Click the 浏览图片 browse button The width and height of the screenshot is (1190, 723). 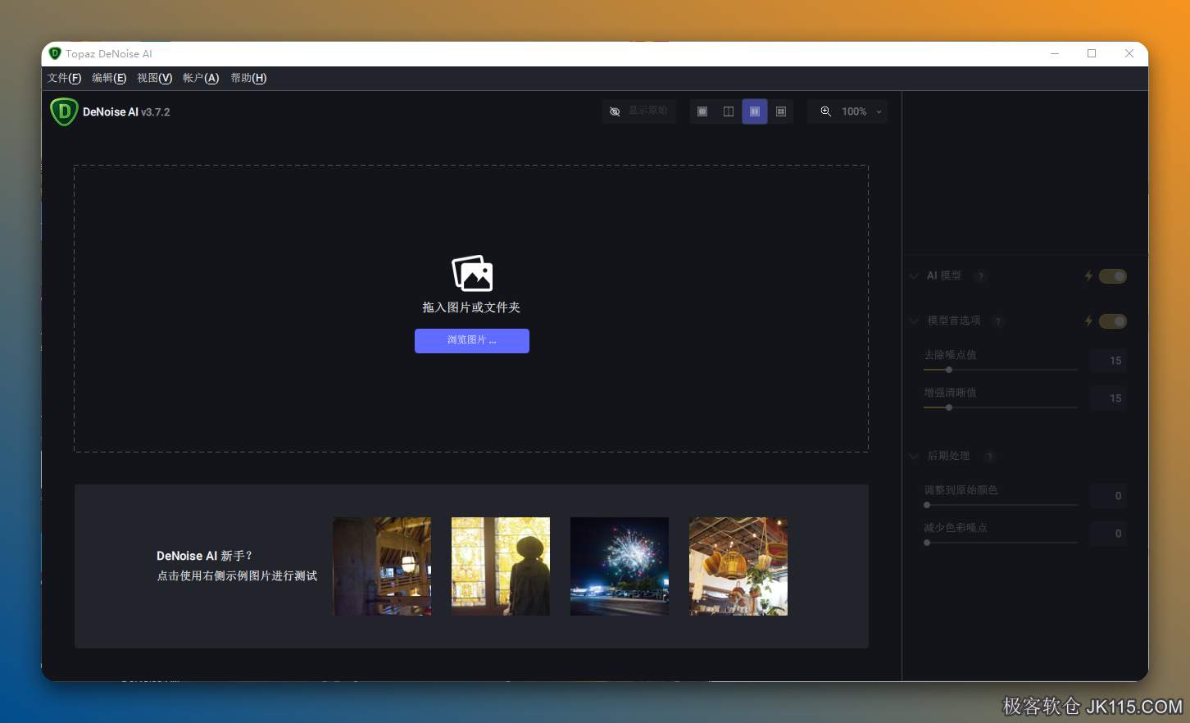[472, 341]
